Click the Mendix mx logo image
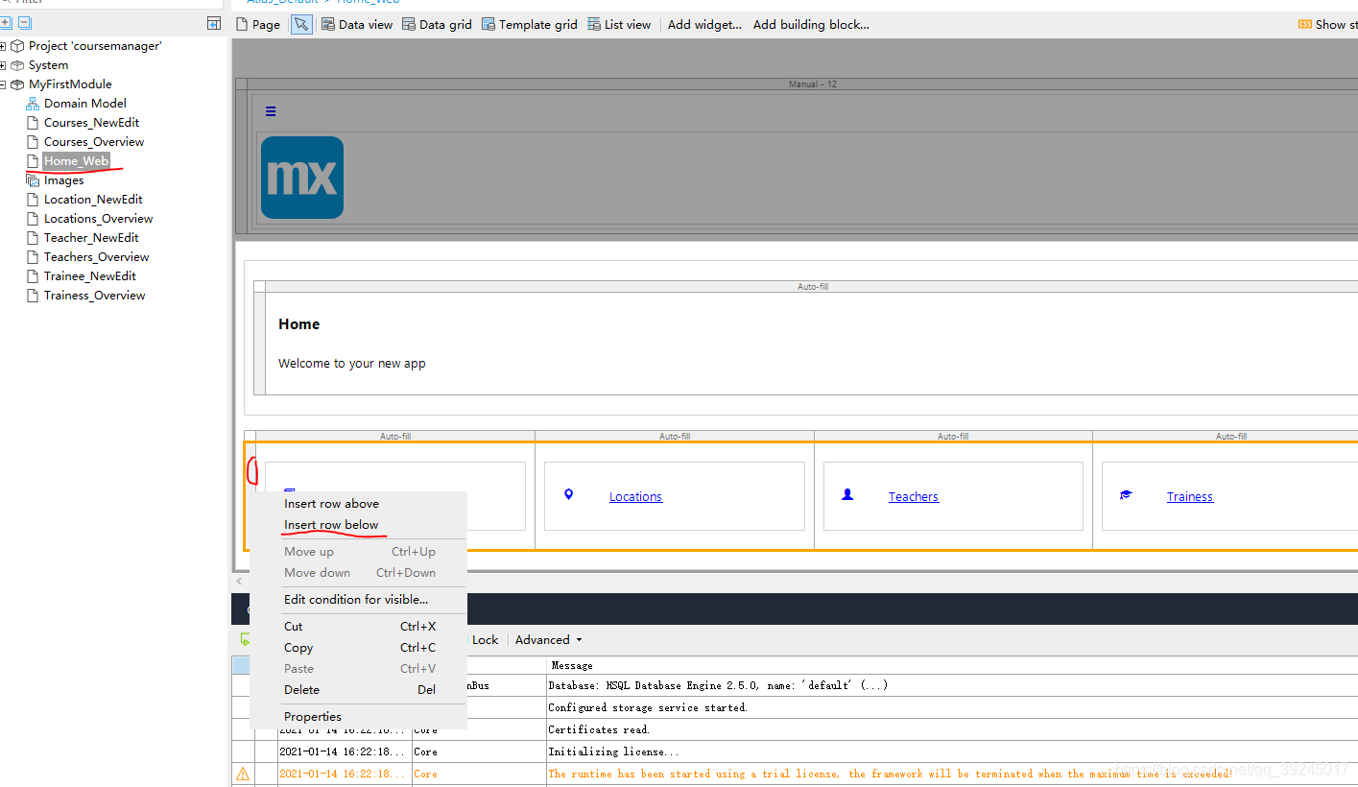 302,178
